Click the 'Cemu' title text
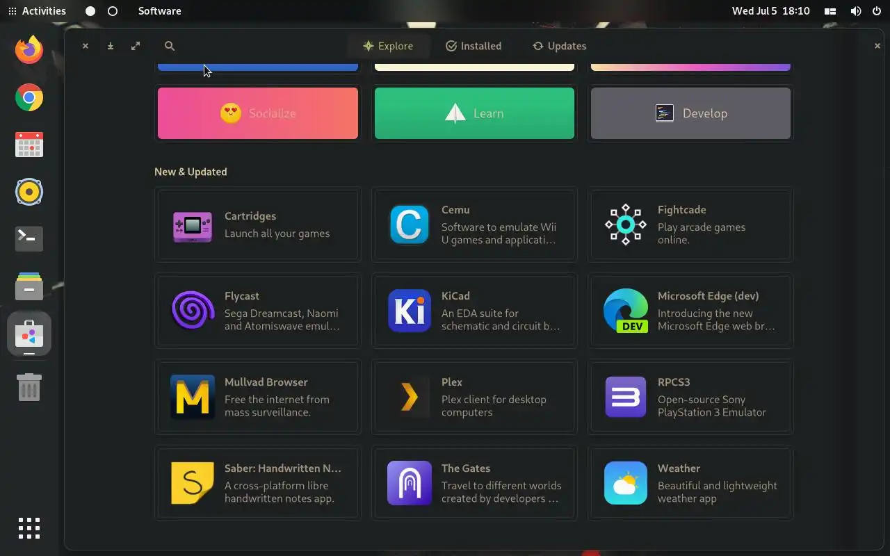 click(x=455, y=210)
